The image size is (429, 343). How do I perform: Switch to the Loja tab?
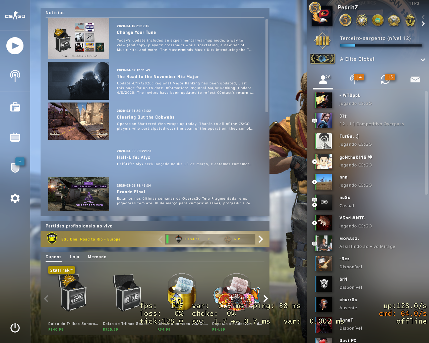click(x=75, y=257)
